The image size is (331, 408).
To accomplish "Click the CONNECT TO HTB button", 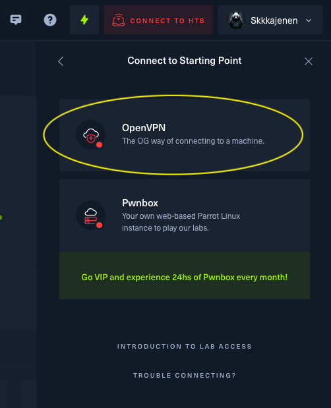I will (158, 20).
